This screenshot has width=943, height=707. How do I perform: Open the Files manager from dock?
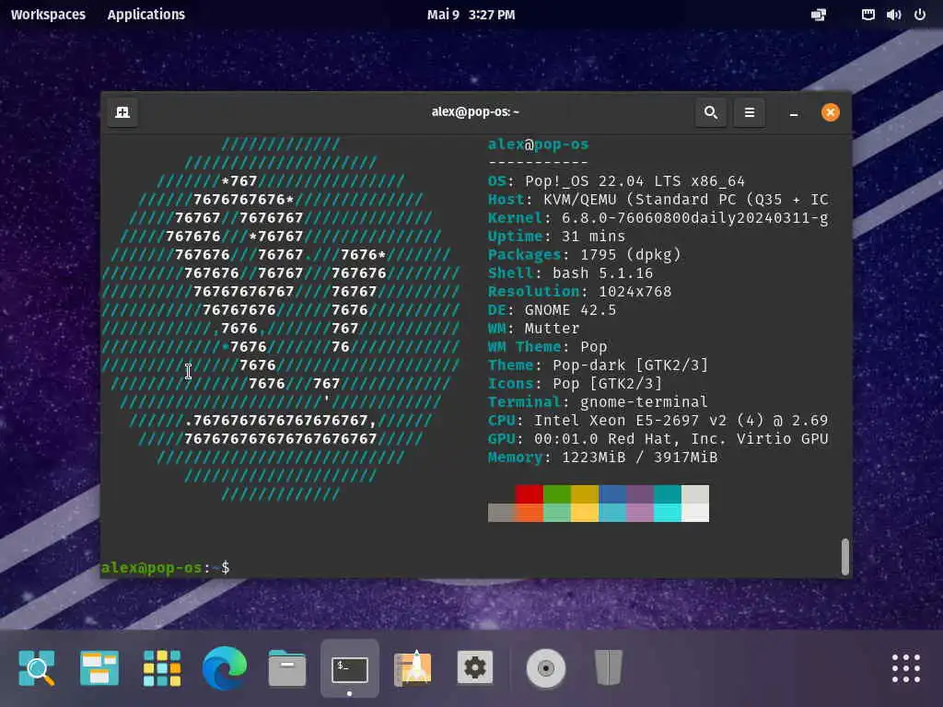tap(287, 668)
